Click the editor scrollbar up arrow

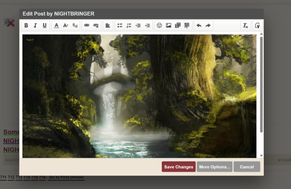[x=261, y=34]
